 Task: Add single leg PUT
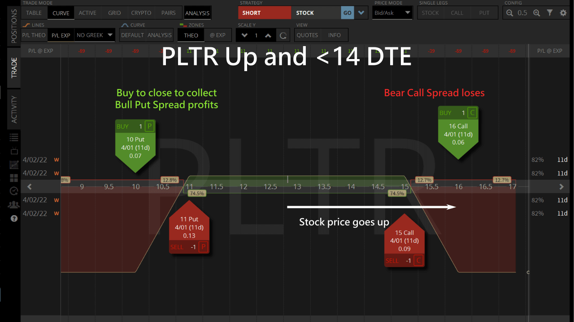pos(484,13)
